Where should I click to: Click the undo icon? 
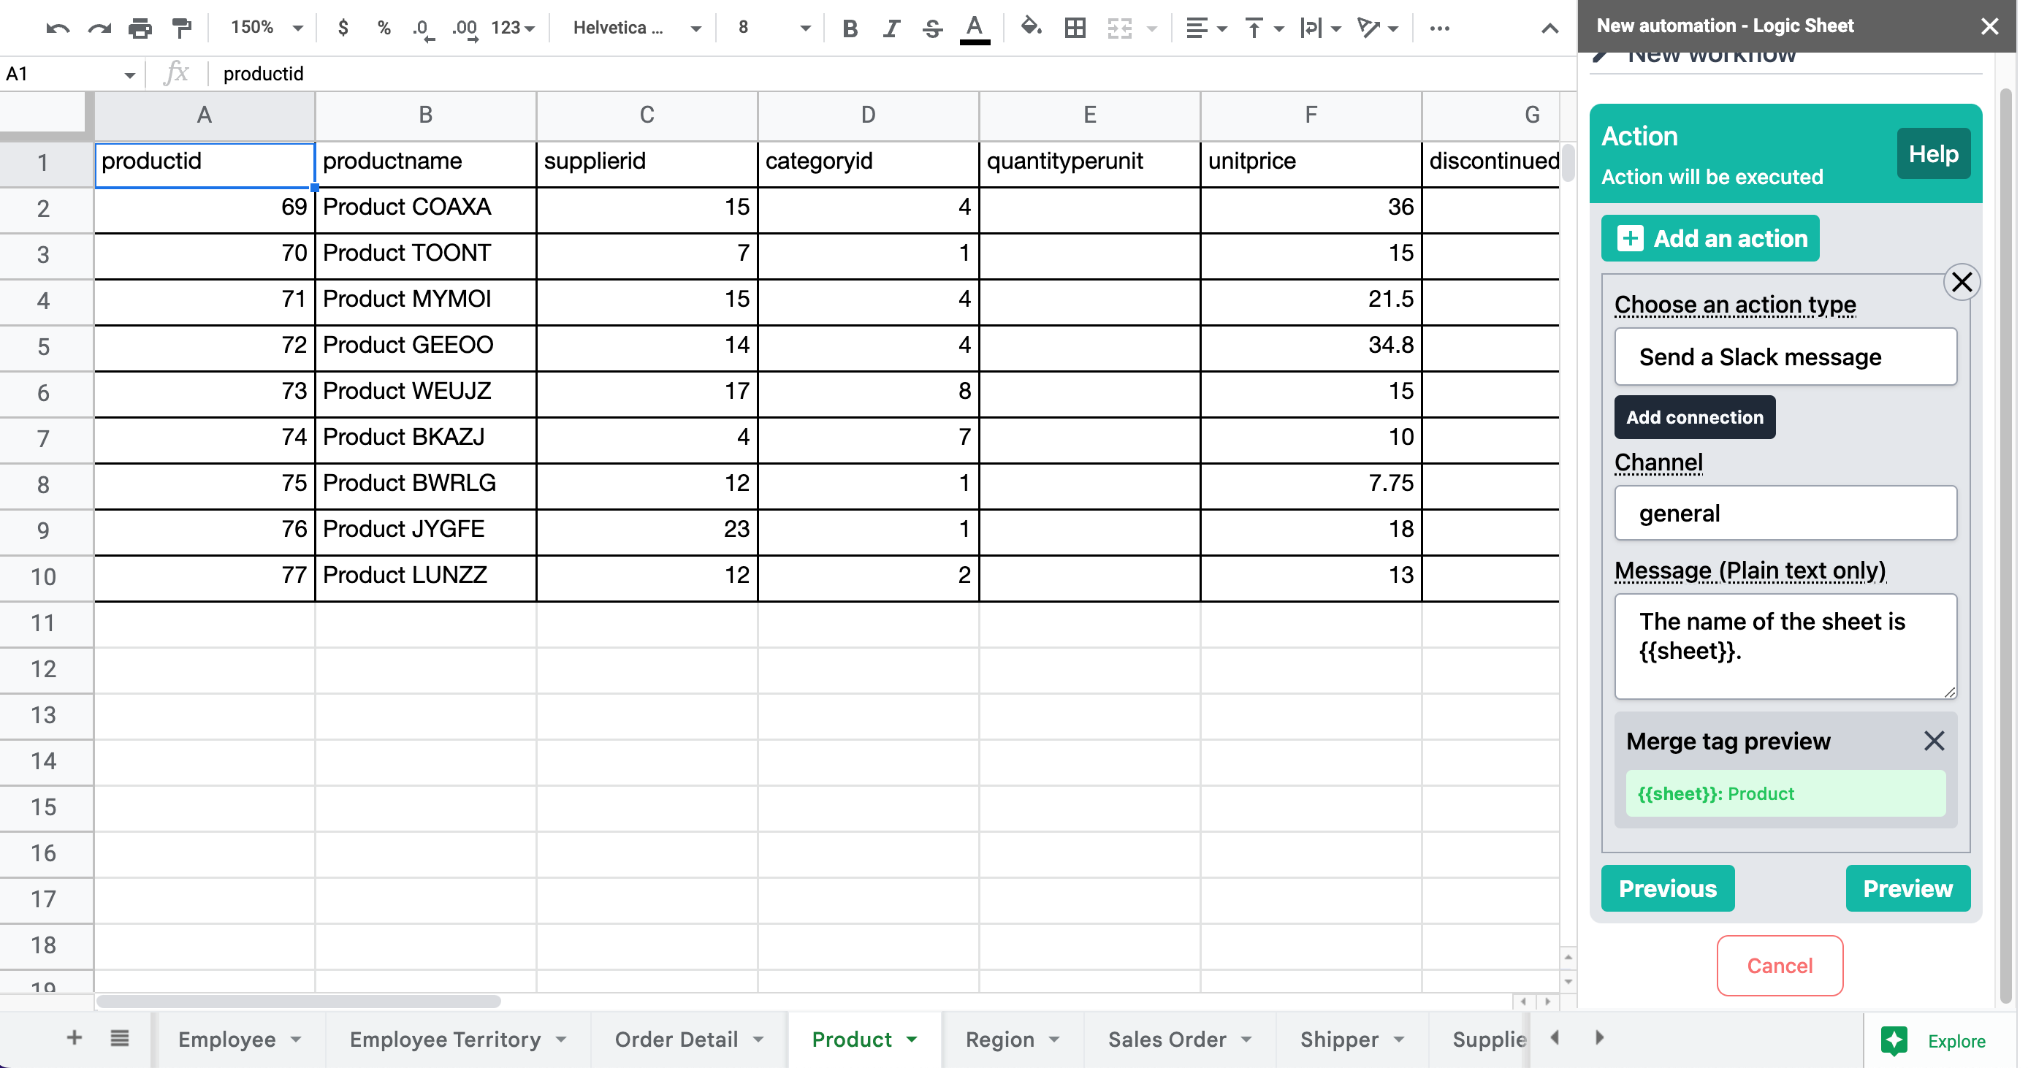pos(57,28)
